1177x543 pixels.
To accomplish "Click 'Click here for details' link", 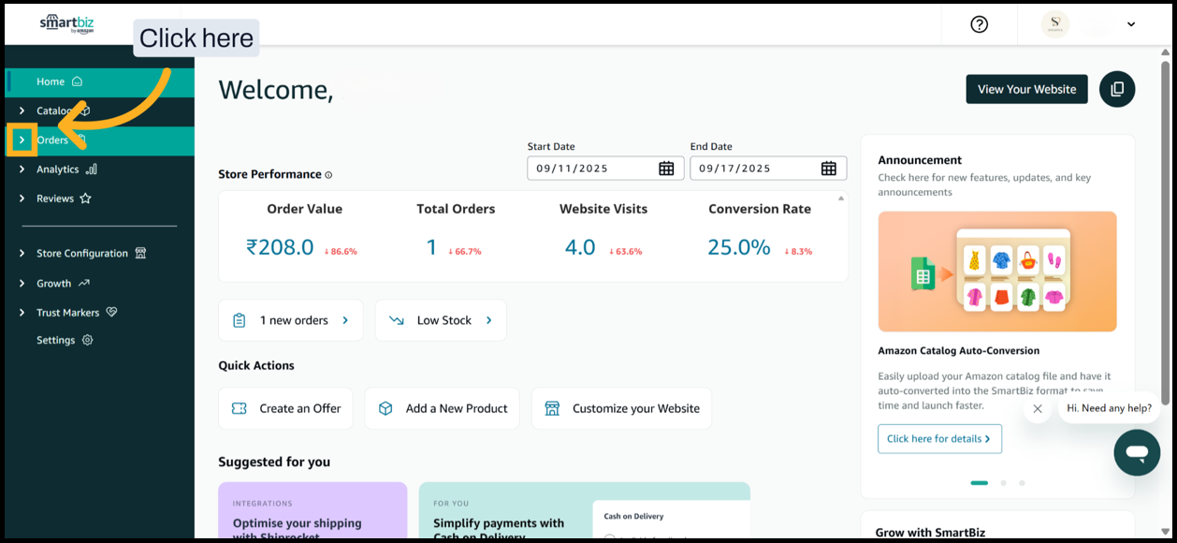I will point(938,438).
